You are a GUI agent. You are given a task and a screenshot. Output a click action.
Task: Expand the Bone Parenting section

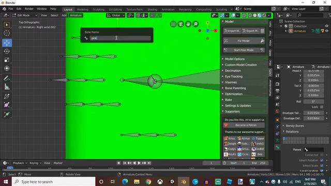click(x=235, y=88)
